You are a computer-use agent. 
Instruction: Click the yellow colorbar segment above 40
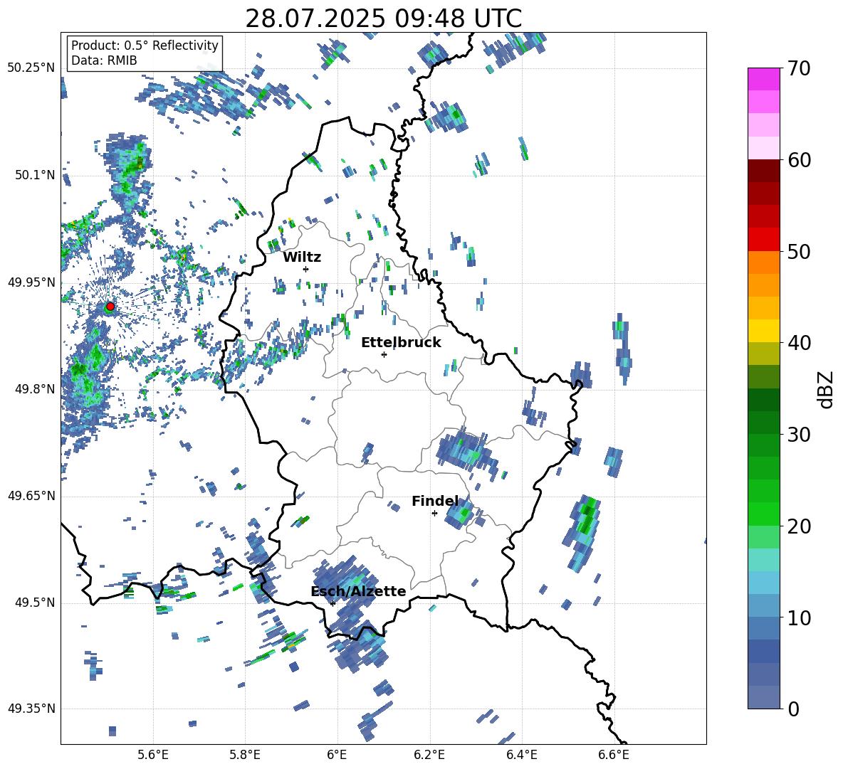point(763,331)
